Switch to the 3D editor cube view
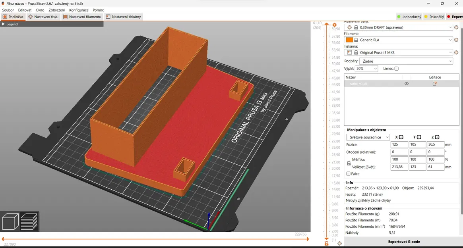 tap(10, 221)
